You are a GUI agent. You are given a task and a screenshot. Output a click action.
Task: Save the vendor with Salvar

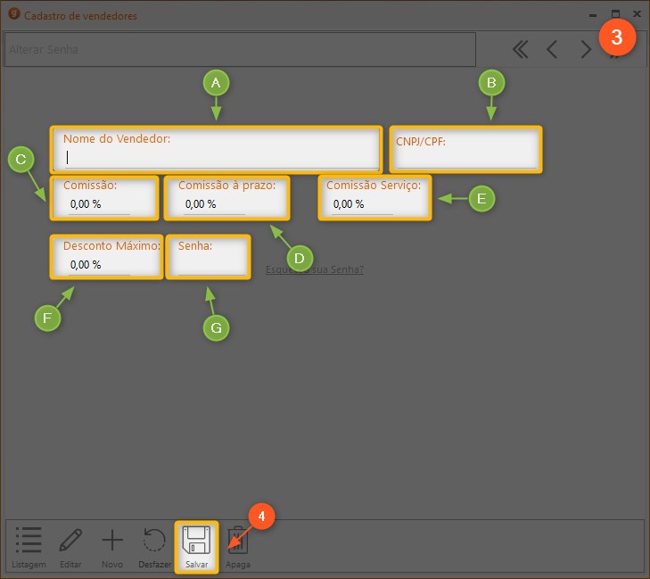pyautogui.click(x=196, y=545)
